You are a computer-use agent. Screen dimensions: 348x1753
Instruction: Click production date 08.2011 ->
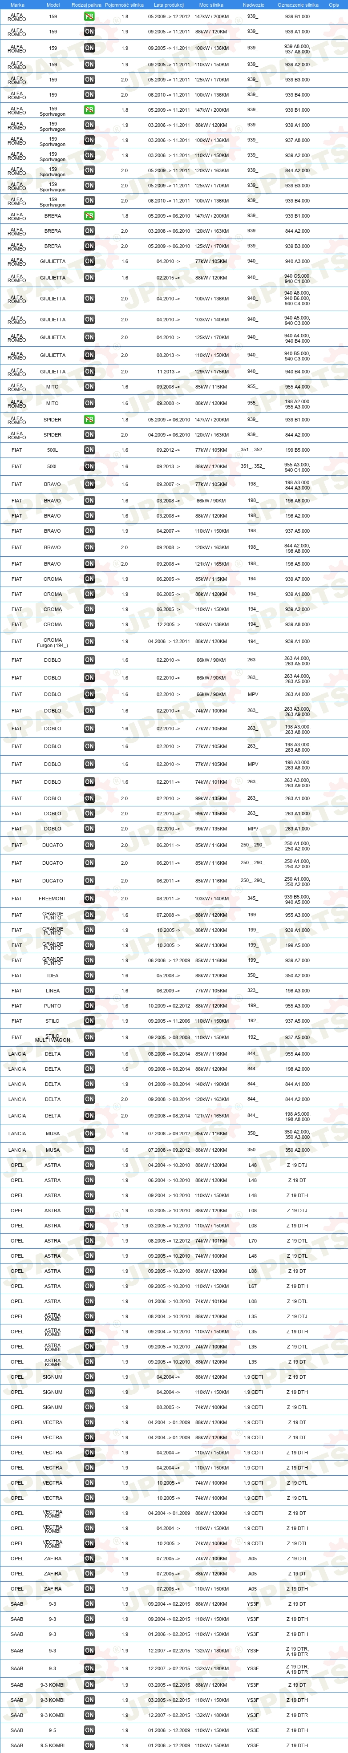point(168,898)
